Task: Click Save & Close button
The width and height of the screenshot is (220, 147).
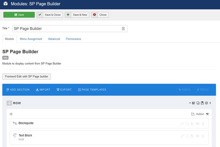Action: (x=50, y=15)
